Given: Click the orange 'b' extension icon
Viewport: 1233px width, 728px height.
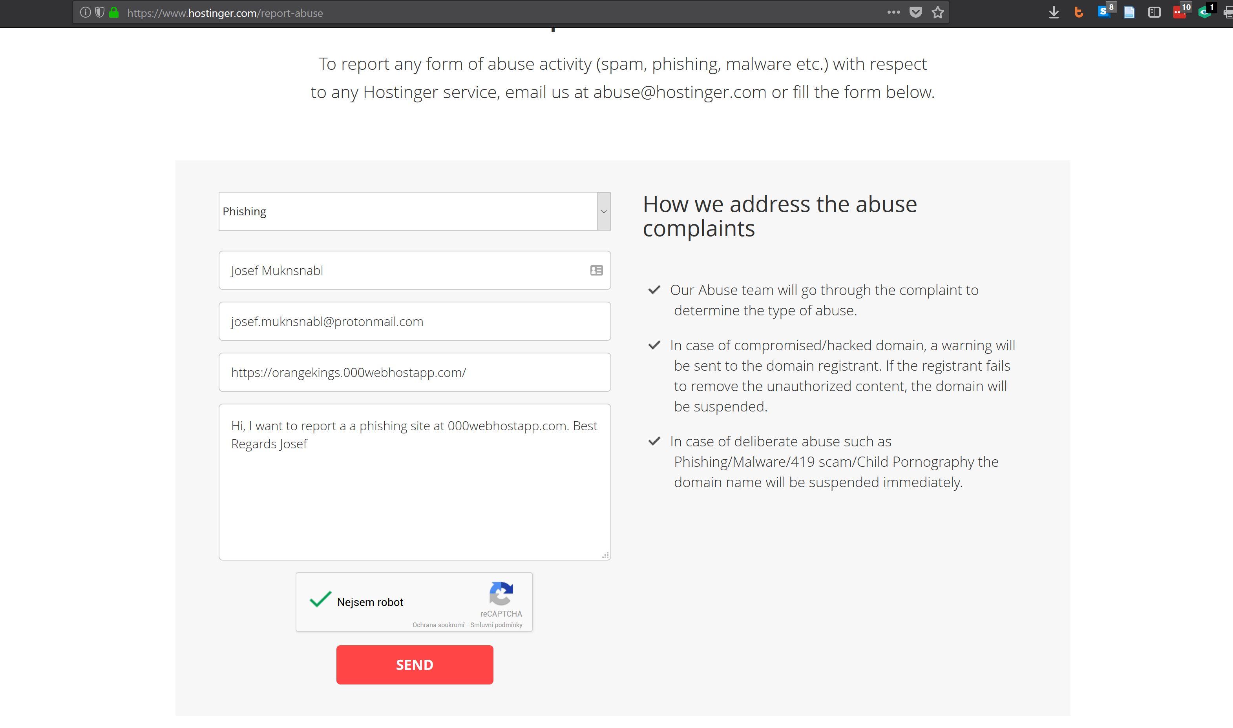Looking at the screenshot, I should (1078, 13).
